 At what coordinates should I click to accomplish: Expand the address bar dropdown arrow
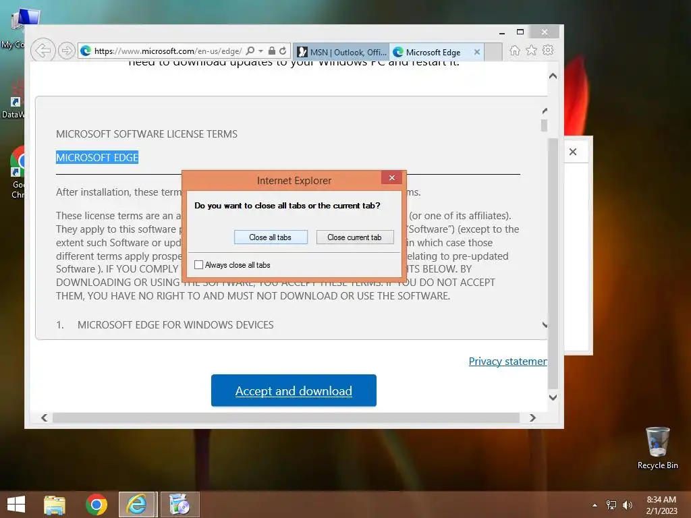(260, 51)
